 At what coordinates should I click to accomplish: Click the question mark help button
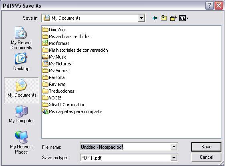pos(209,6)
